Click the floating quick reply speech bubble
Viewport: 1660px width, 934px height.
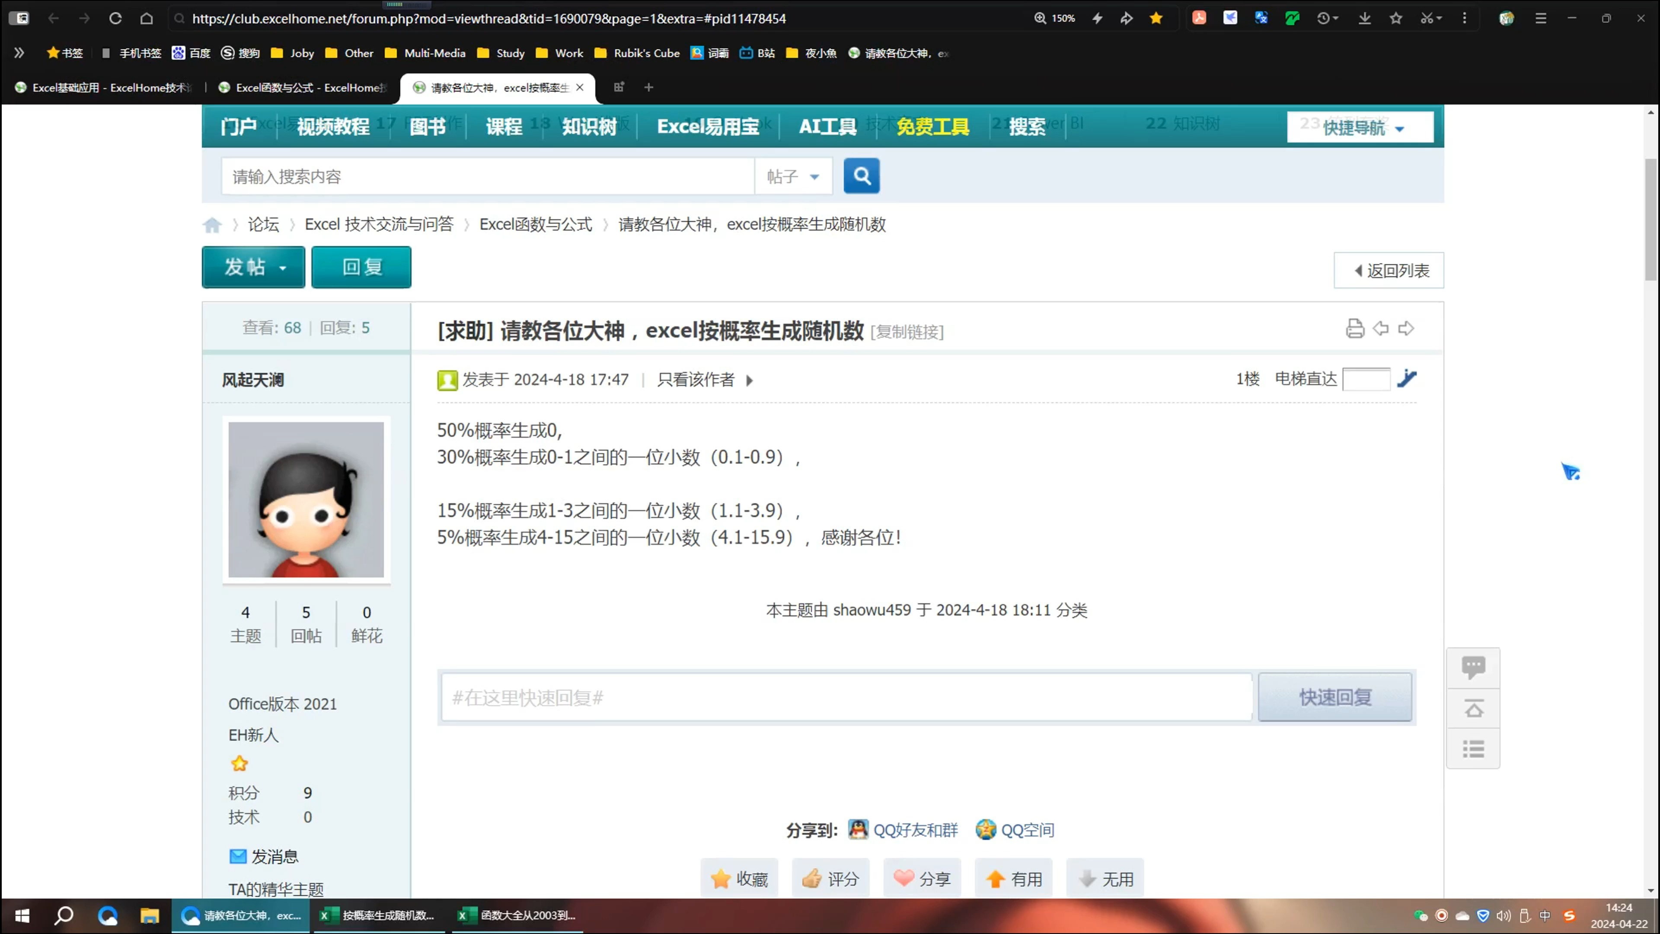(1473, 667)
